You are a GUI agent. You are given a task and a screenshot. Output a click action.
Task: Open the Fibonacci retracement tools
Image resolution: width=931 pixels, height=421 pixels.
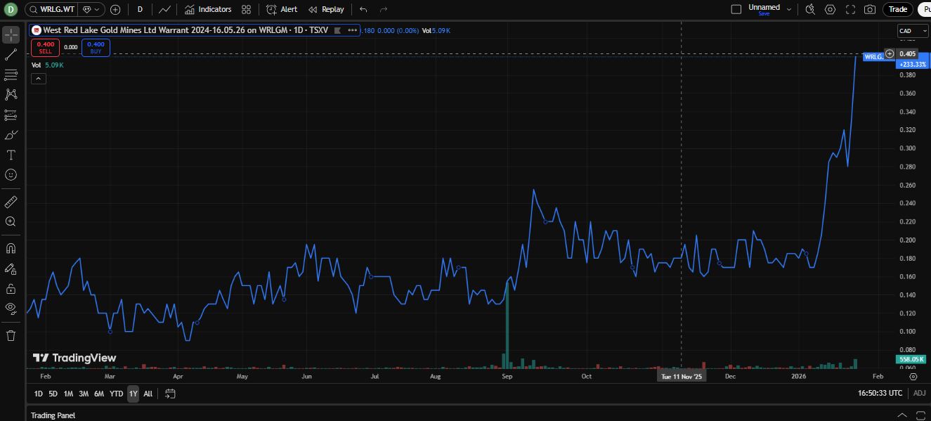(11, 75)
